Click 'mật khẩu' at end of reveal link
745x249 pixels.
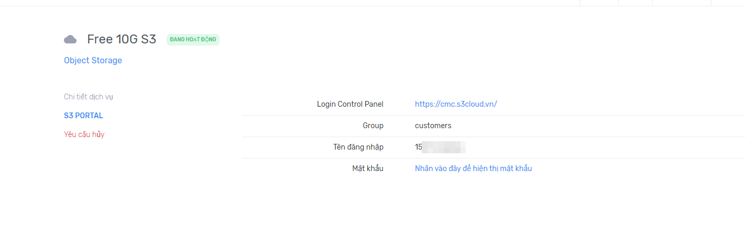point(516,168)
